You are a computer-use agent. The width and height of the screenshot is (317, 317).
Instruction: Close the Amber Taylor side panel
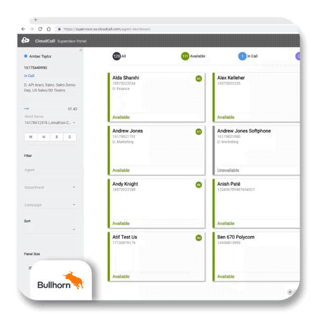[81, 50]
